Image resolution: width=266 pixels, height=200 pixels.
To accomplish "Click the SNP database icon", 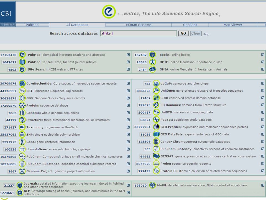I will coord(22,134).
